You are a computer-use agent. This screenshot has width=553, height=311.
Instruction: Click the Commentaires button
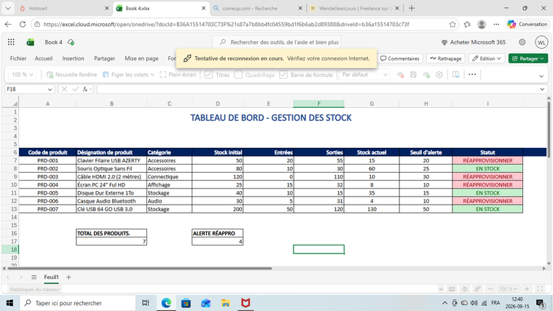(400, 58)
